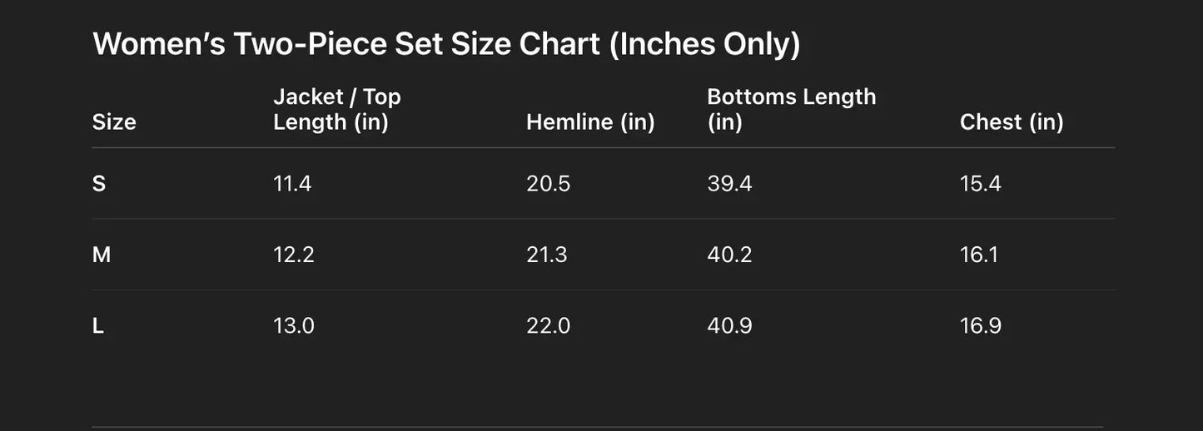Select the 12.2 jacket length cell
The image size is (1203, 431).
[294, 255]
